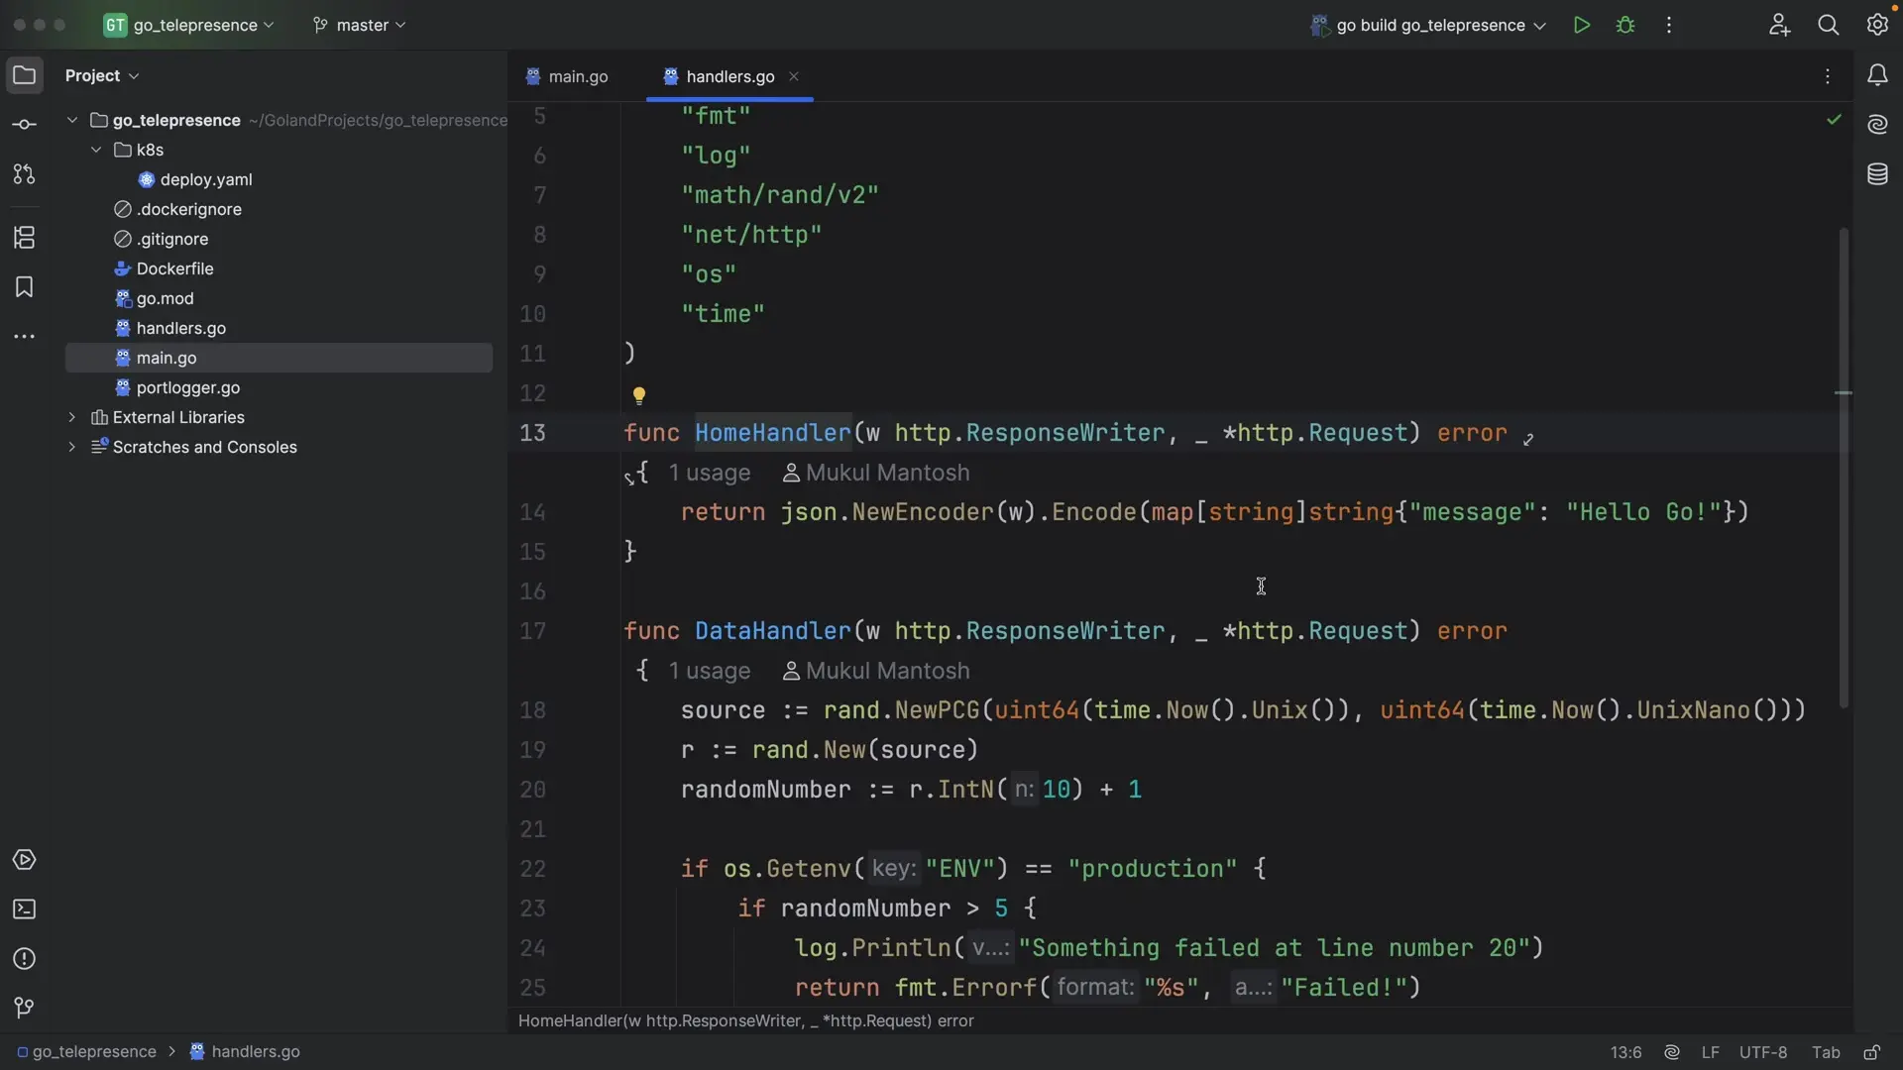Select .gitignore file
Screen dimensions: 1903x1070
[x=172, y=239]
